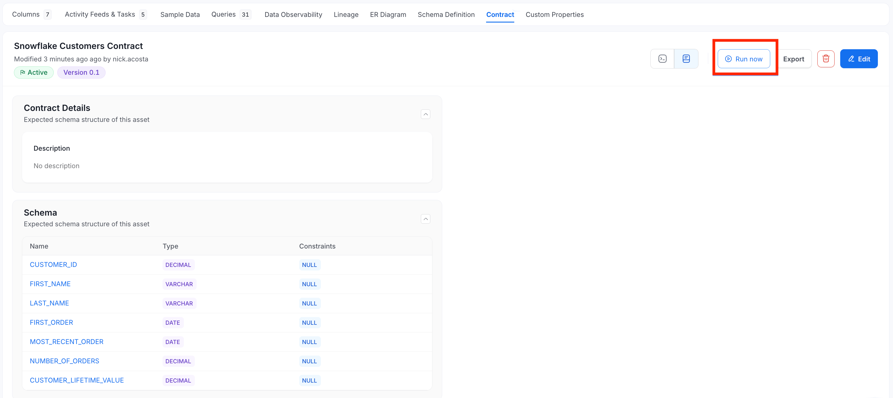Select the Contract tab
The width and height of the screenshot is (893, 398).
coord(500,15)
